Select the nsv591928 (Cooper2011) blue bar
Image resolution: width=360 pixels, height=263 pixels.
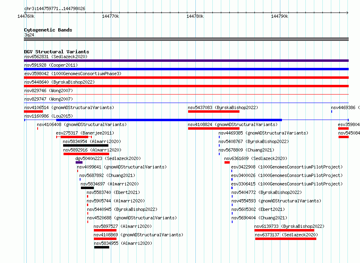click(x=186, y=69)
